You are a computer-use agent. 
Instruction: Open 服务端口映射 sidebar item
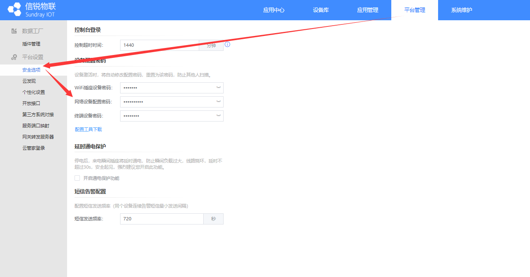point(36,126)
